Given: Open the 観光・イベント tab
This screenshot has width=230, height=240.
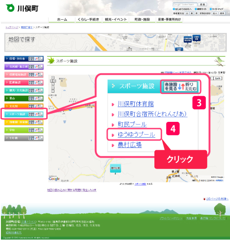Looking at the screenshot, I should pos(115,20).
